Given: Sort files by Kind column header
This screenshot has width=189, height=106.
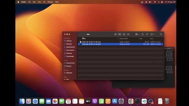Looking at the screenshot, I should [x=151, y=39].
